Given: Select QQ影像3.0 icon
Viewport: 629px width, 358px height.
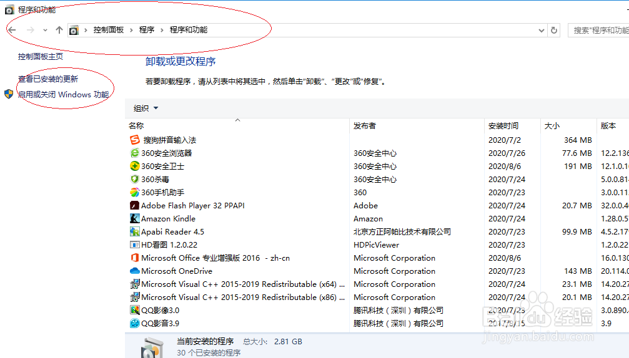Looking at the screenshot, I should (135, 311).
